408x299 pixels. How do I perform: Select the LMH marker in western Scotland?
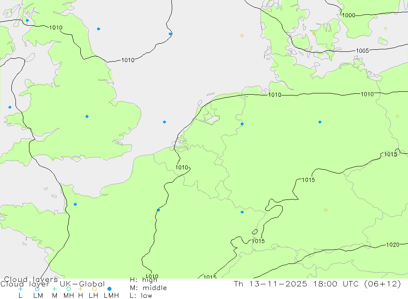pyautogui.click(x=27, y=20)
